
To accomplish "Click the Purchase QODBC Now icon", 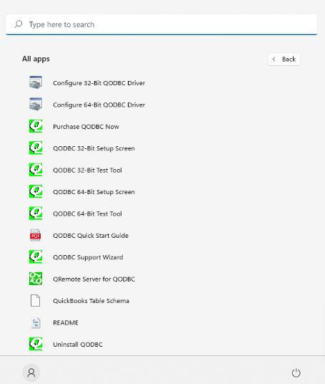I will (36, 126).
